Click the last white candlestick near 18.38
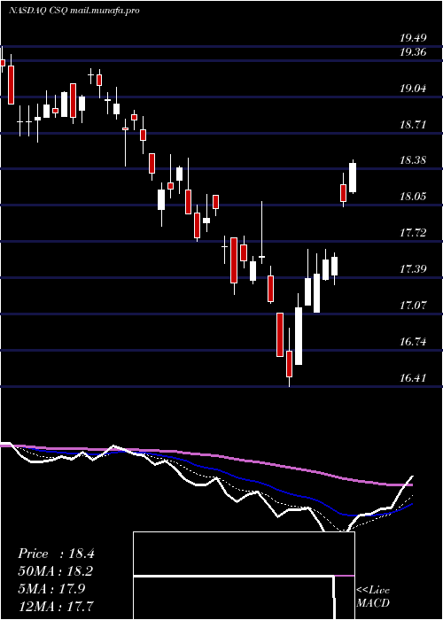The image size is (443, 620). point(353,177)
